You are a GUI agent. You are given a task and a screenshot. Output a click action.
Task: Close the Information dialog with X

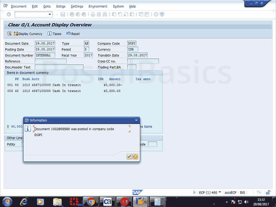click(136, 120)
